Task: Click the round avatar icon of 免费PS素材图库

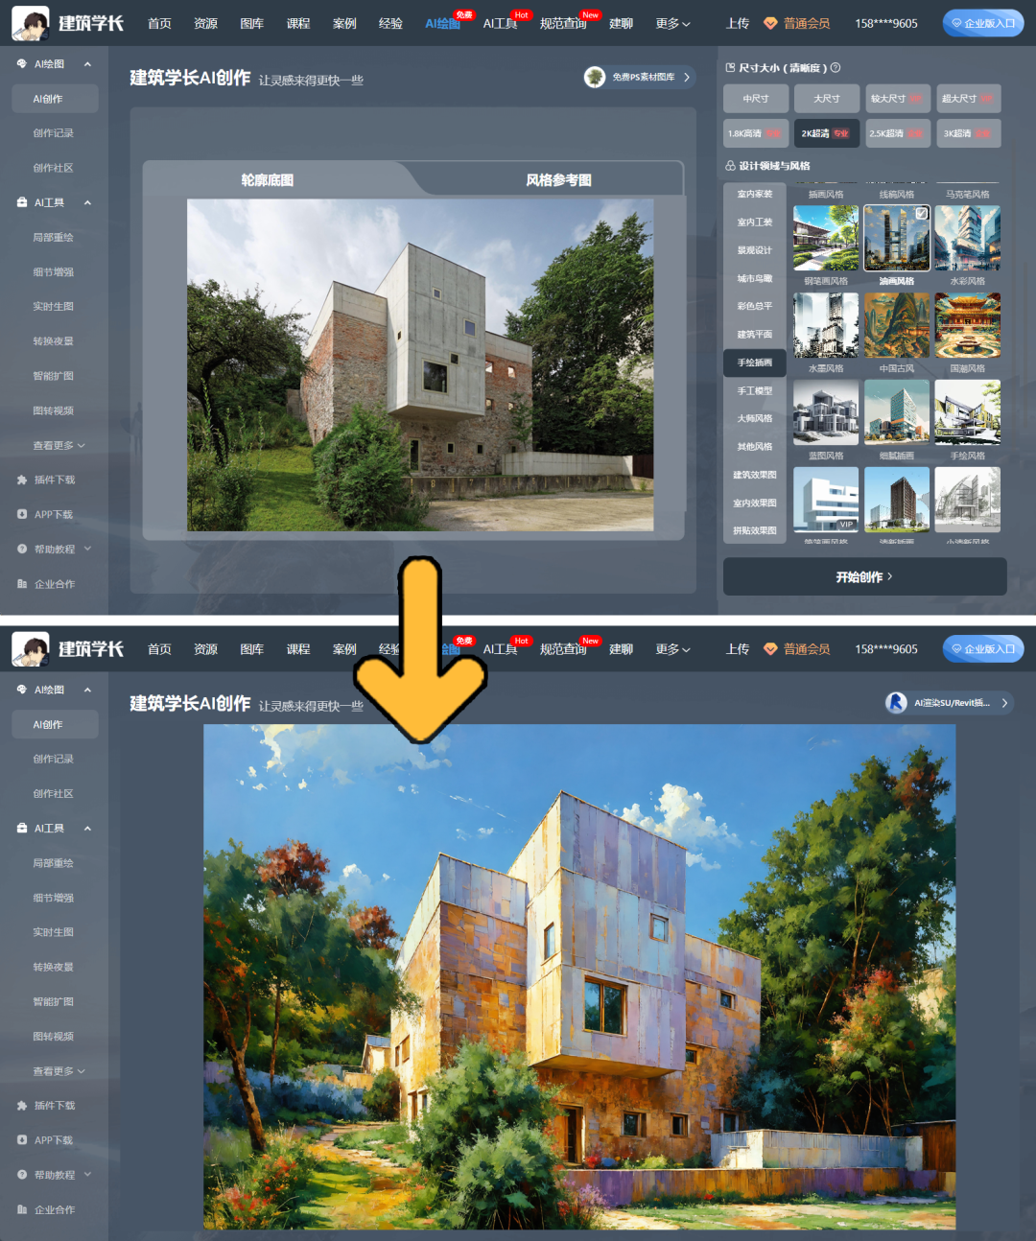Action: pyautogui.click(x=595, y=77)
